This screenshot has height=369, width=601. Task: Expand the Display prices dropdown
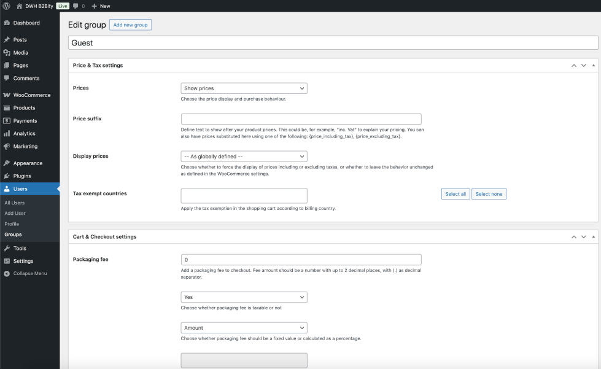(x=244, y=157)
